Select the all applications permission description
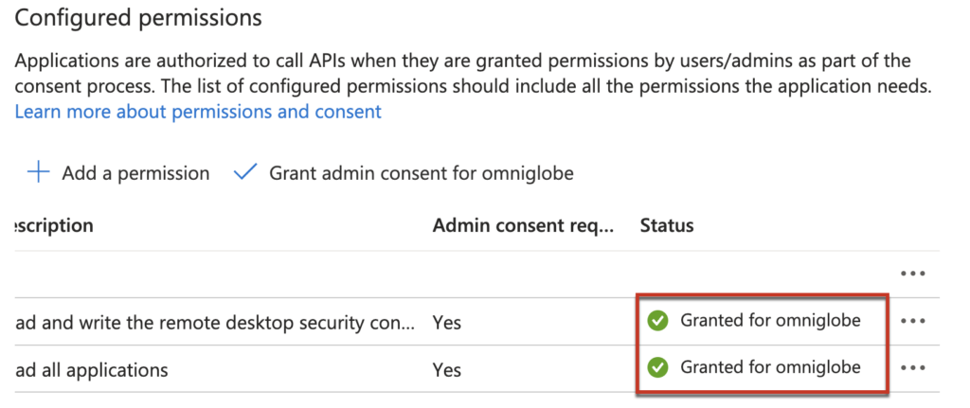Screen dimensions: 970x408 (91, 369)
